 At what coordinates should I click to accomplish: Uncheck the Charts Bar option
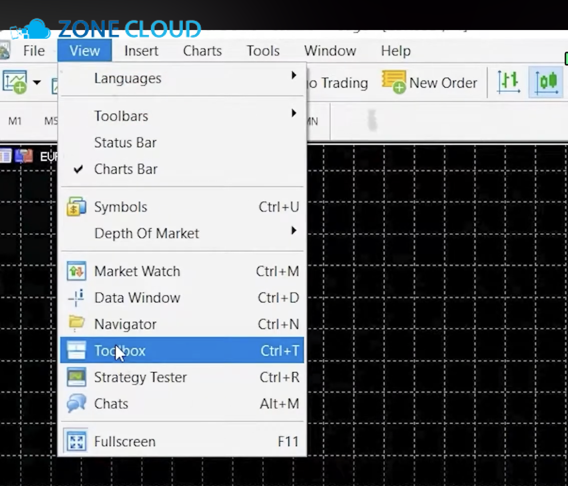[182, 169]
